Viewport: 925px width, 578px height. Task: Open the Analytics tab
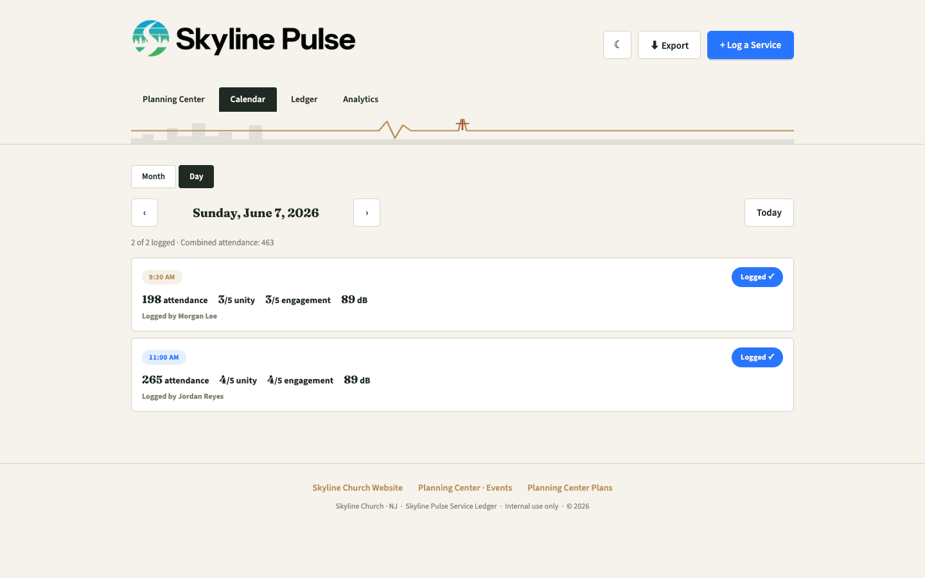(x=360, y=100)
